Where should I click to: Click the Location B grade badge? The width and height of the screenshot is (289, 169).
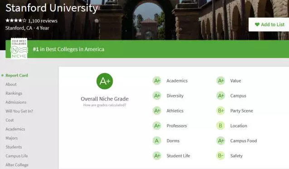point(220,126)
